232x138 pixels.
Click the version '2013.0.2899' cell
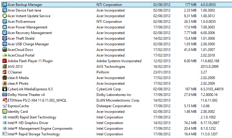tap(210, 67)
